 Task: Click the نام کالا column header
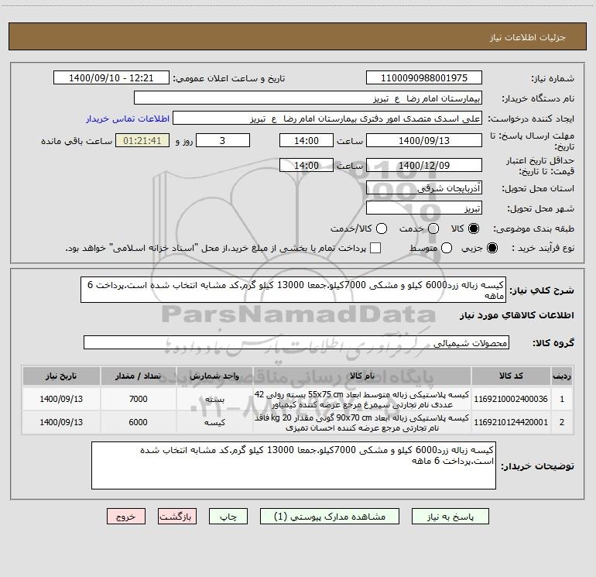coord(362,376)
